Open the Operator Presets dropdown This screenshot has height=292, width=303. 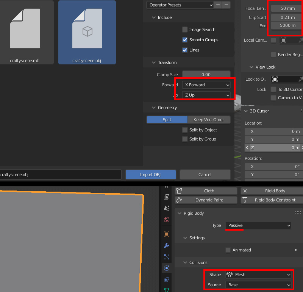(x=180, y=5)
